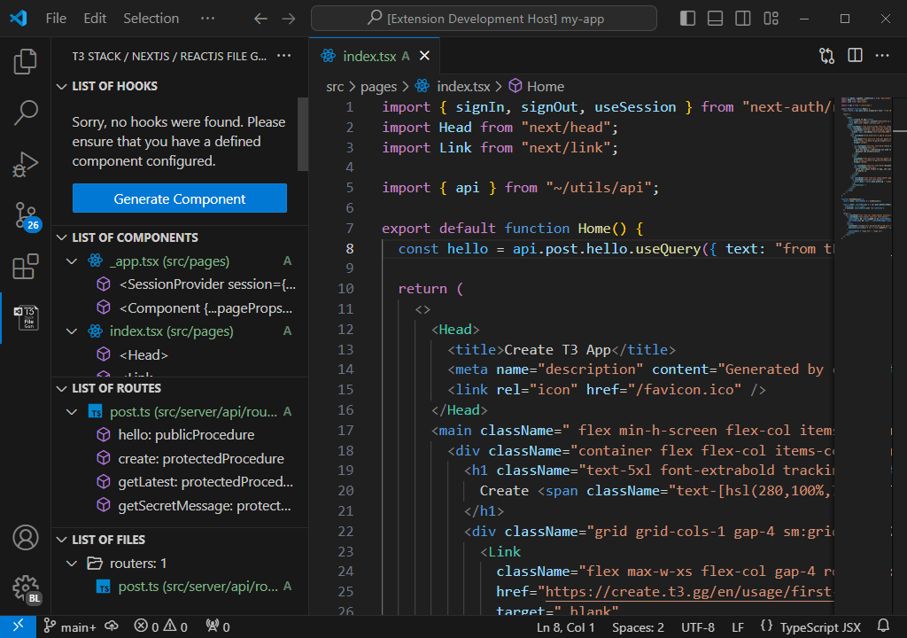Toggle the bottom Panel layout button
Viewport: 907px width, 638px height.
[x=716, y=19]
